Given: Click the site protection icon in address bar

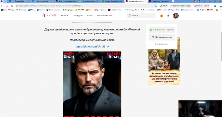Looking at the screenshot, I should (17, 6).
